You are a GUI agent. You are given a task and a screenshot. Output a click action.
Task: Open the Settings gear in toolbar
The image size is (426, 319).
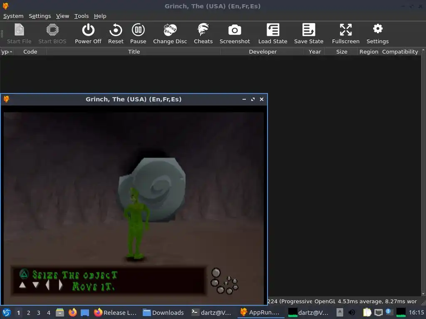pos(378,34)
